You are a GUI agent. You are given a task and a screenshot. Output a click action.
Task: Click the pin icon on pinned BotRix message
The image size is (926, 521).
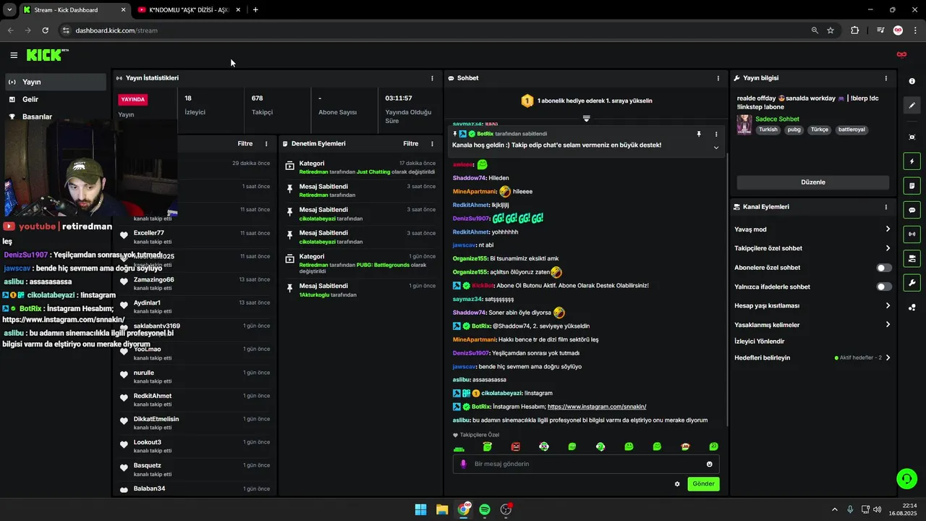699,134
